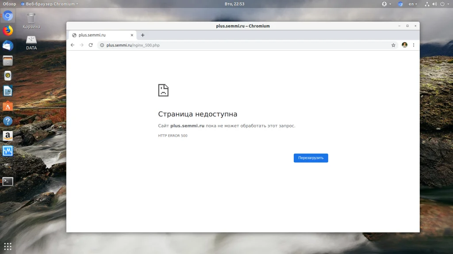Open Thunderbird mail from the dock
Image resolution: width=453 pixels, height=254 pixels.
click(x=8, y=46)
